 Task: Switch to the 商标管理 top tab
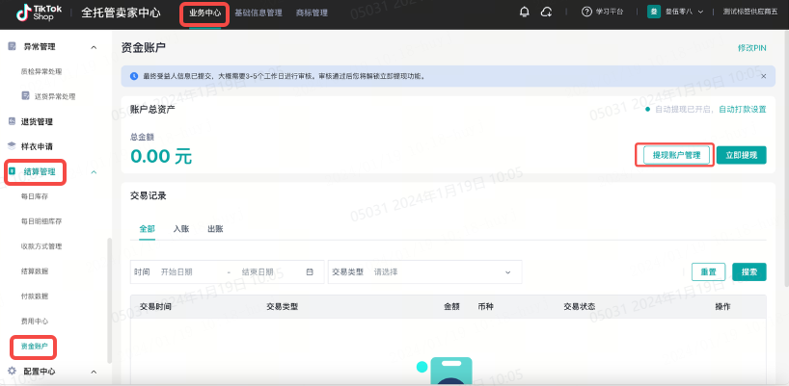(x=312, y=13)
